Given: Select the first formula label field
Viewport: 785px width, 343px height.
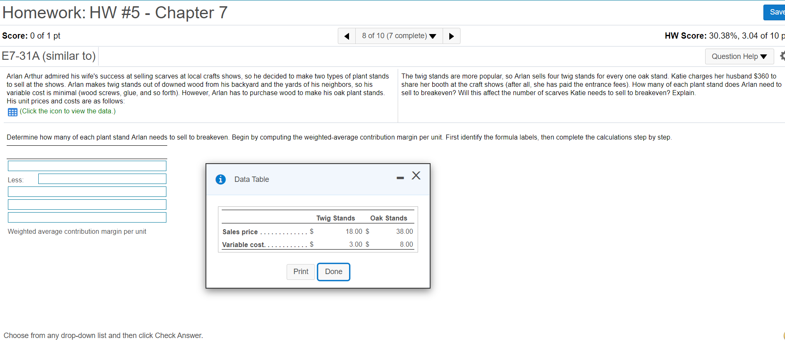Looking at the screenshot, I should point(87,166).
